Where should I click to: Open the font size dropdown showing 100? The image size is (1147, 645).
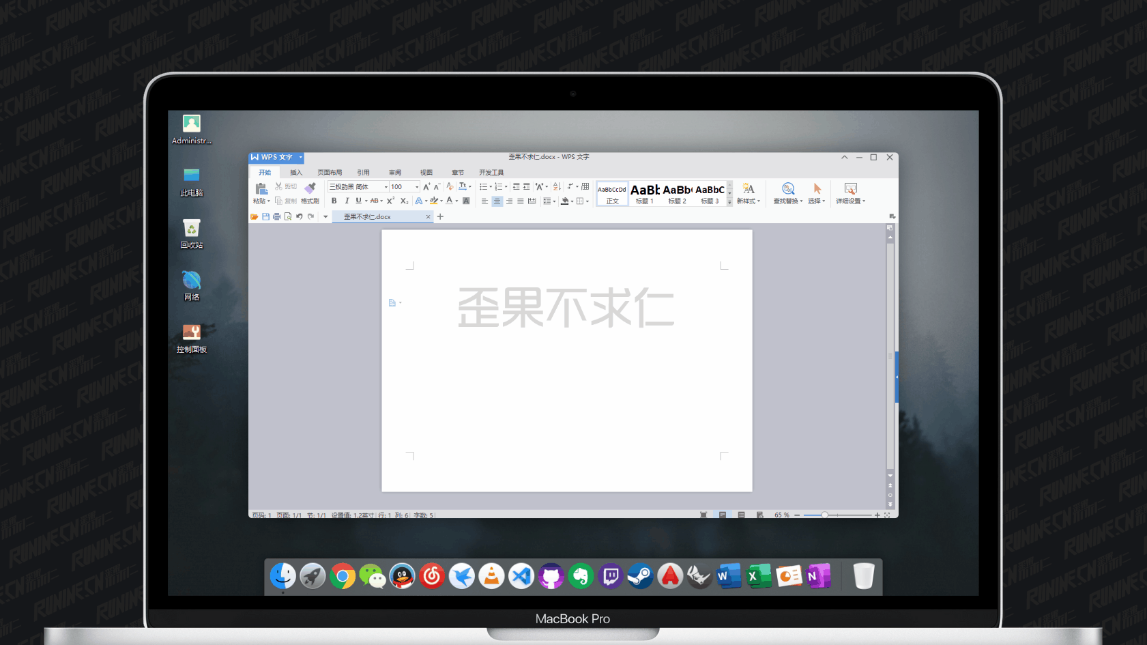(417, 186)
